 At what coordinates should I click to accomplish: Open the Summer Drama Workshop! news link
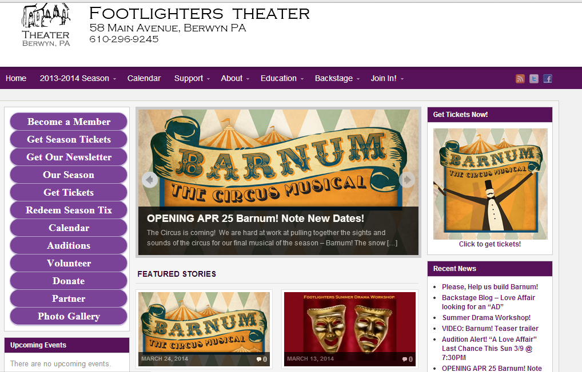tap(486, 318)
